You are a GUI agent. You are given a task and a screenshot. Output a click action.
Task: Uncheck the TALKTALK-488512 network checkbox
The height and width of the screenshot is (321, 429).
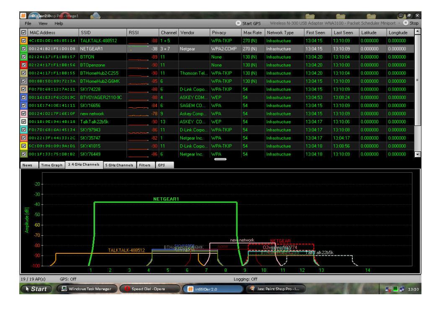coord(24,41)
